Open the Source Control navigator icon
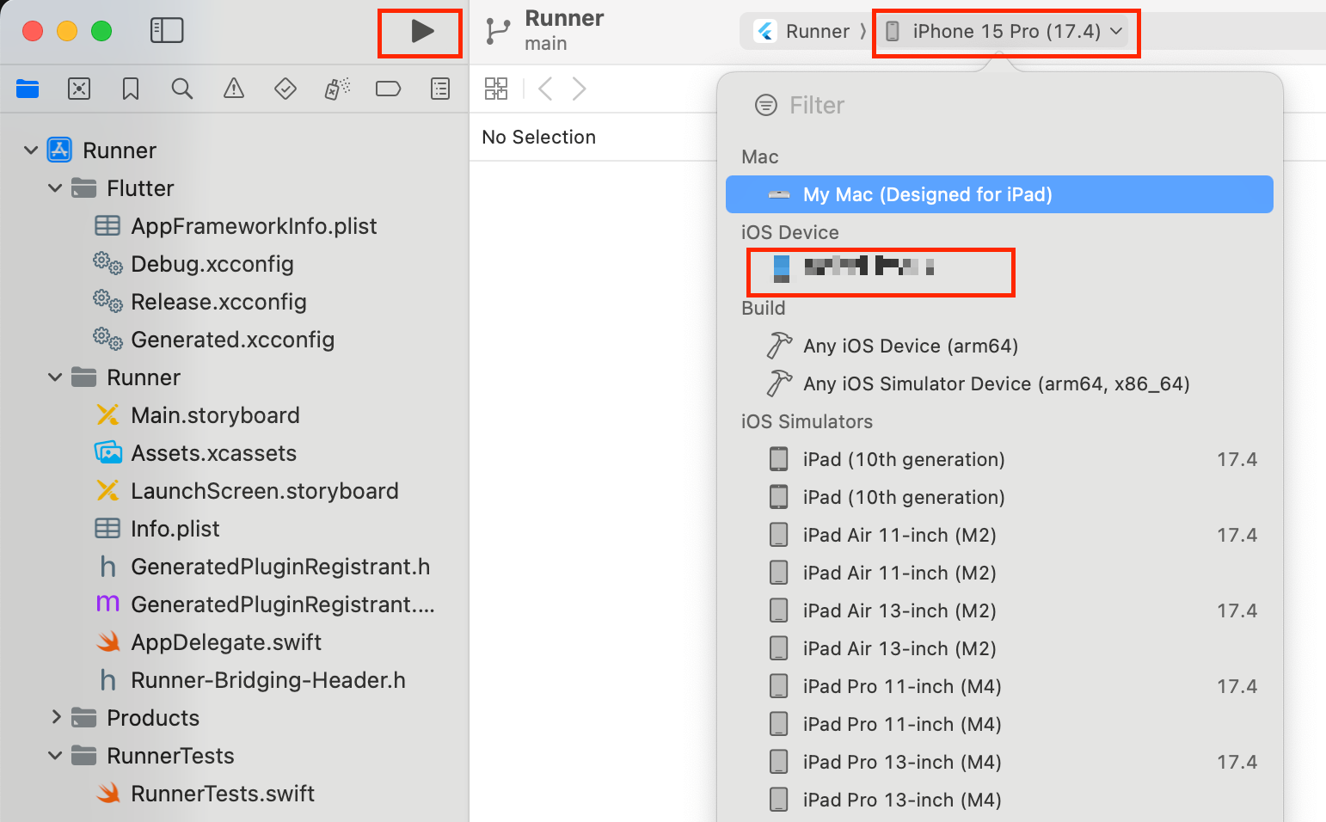Viewport: 1326px width, 822px height. 79,89
